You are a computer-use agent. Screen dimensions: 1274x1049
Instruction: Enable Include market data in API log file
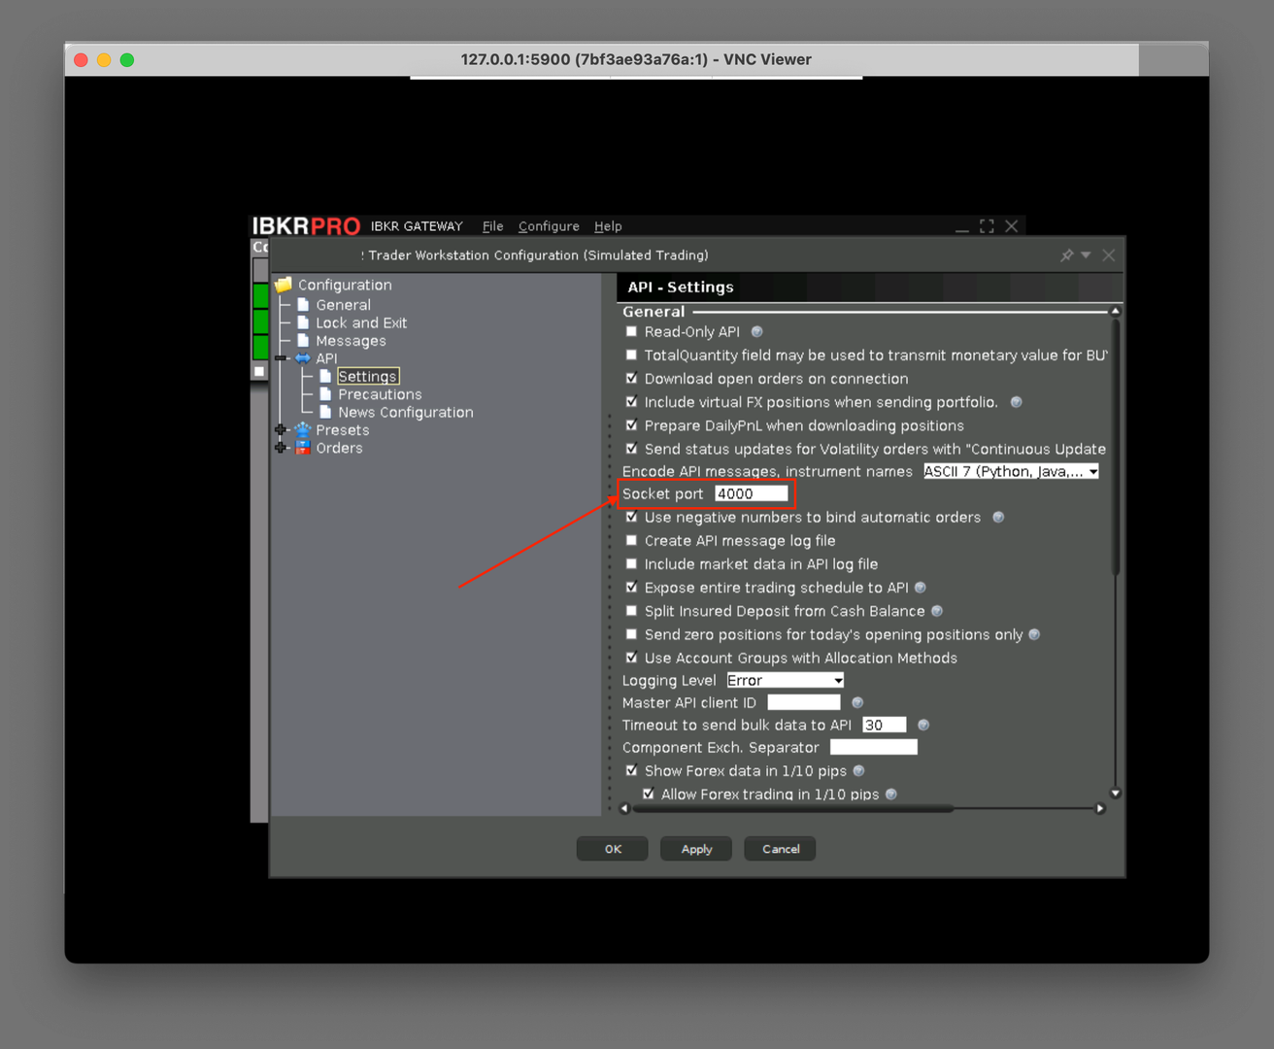[x=632, y=564]
